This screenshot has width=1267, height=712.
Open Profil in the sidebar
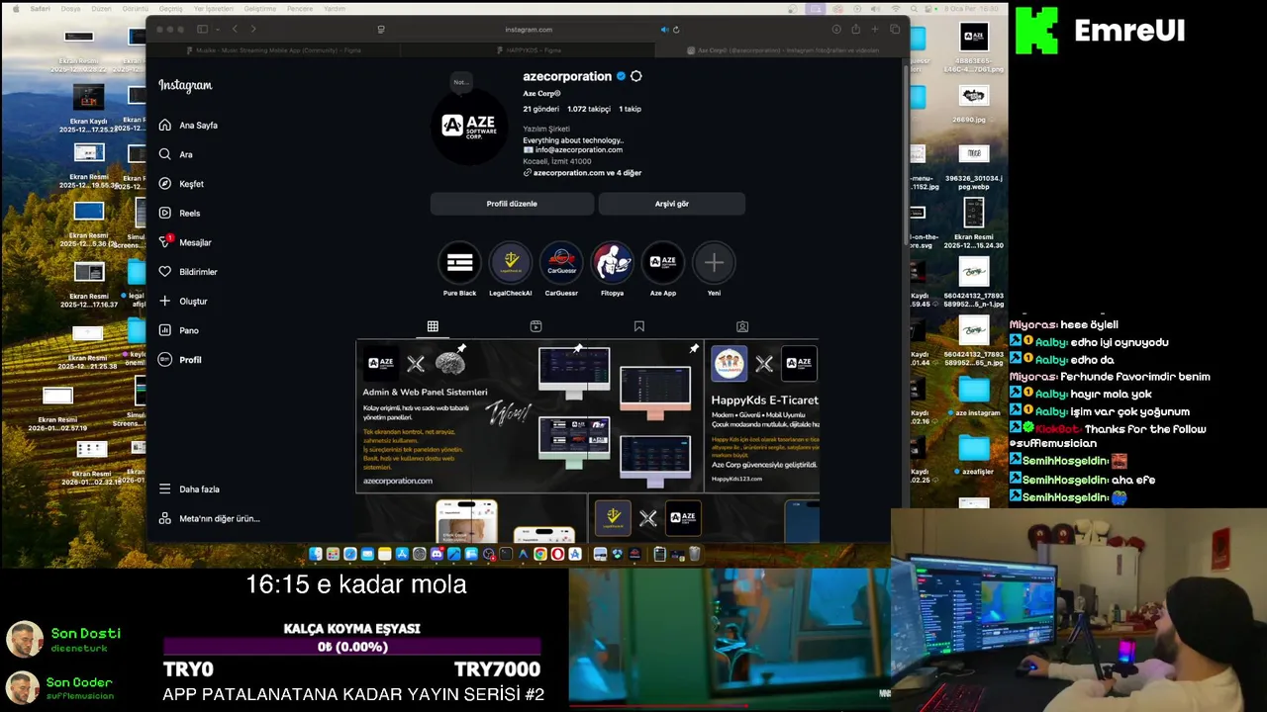(x=180, y=360)
